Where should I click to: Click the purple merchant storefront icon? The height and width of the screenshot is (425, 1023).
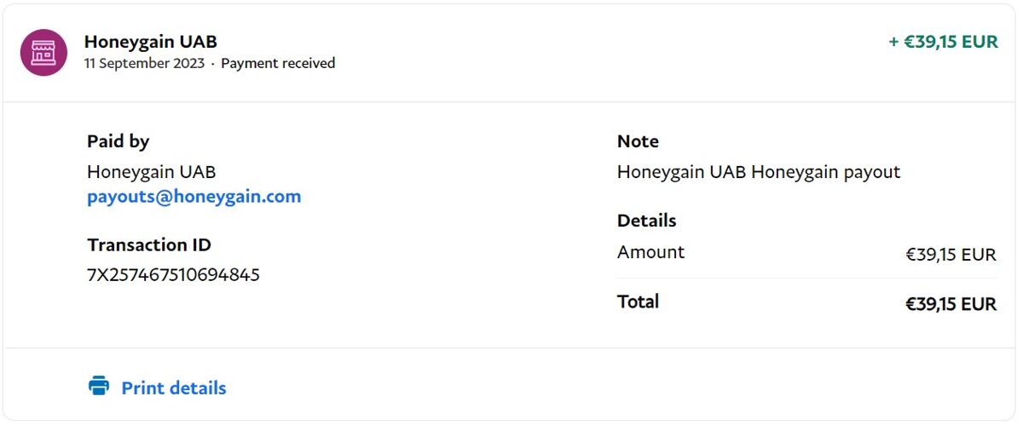point(43,52)
